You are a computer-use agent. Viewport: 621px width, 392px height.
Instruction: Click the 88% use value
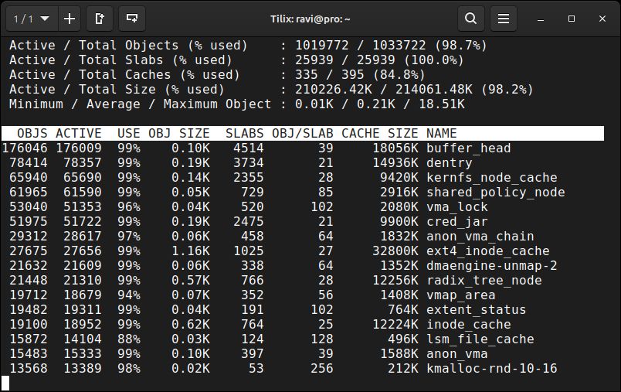(x=129, y=339)
